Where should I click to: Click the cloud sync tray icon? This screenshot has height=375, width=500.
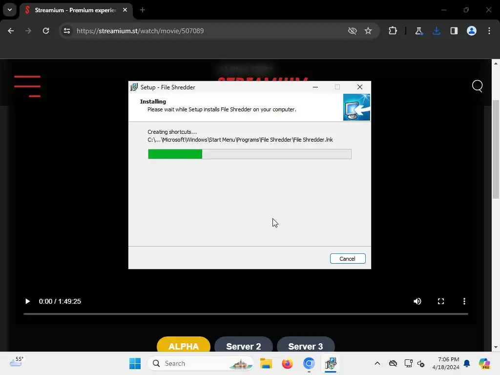tap(393, 363)
